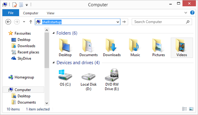This screenshot has height=115, width=198.
Task: Click the Properties quick access icon
Action: pos(15,5)
